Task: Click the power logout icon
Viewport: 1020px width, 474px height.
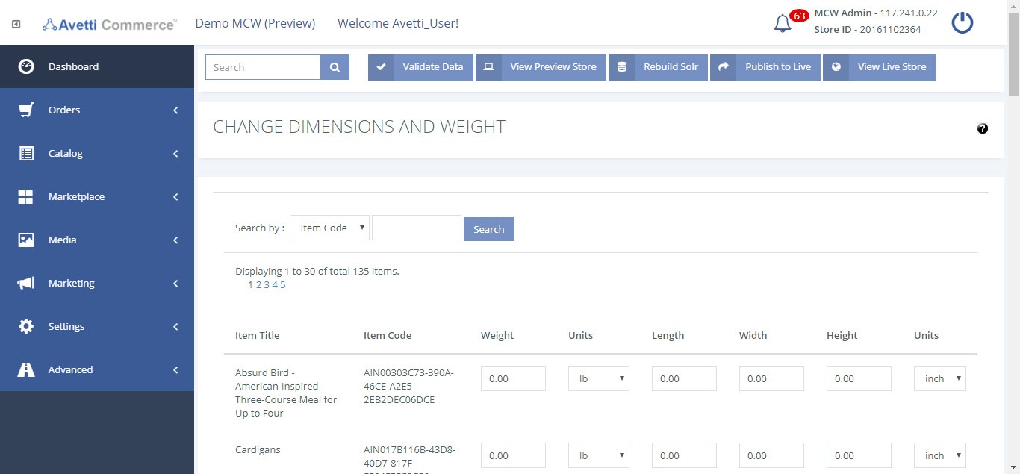Action: coord(962,22)
